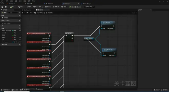Viewport: 169px width, 92px height.
Task: Click the Unreal Engine logo icon
Action: click(x=2, y=2)
